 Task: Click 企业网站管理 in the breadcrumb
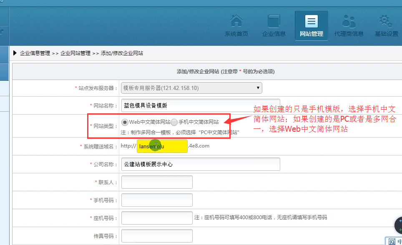(x=75, y=53)
